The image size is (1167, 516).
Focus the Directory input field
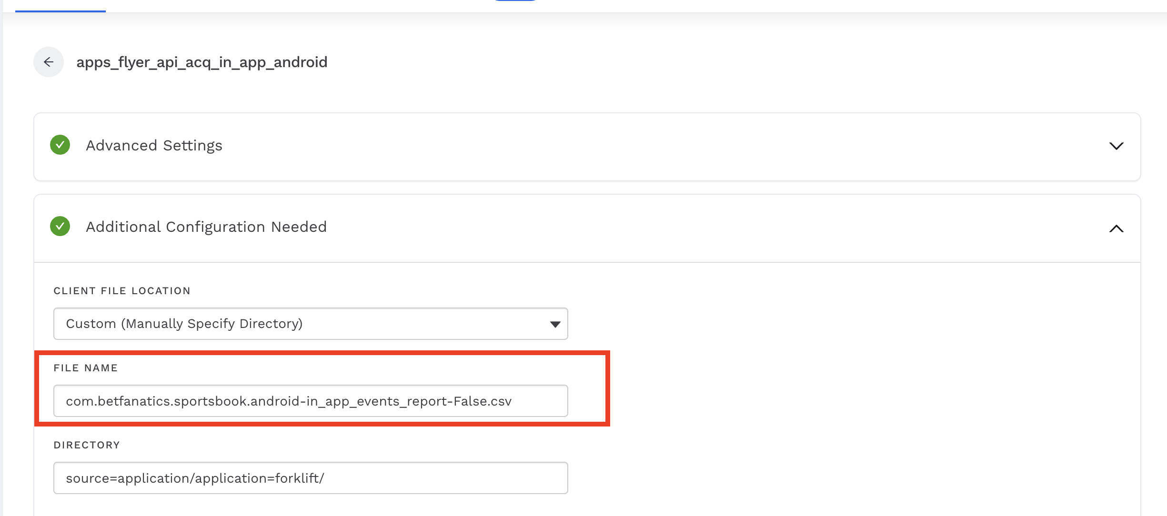pyautogui.click(x=310, y=478)
